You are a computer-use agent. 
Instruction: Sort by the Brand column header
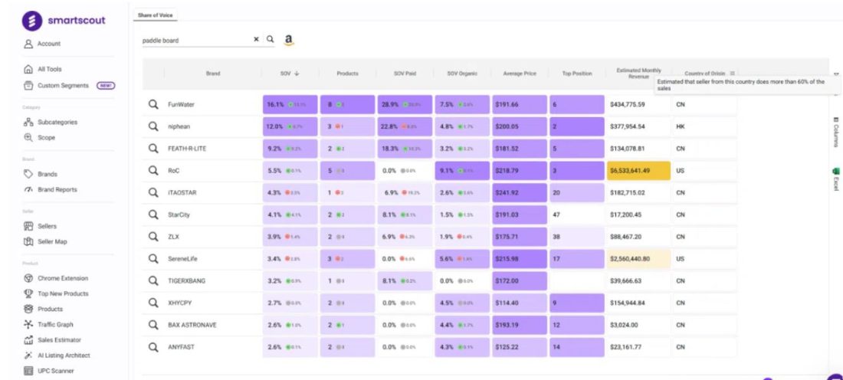[213, 74]
